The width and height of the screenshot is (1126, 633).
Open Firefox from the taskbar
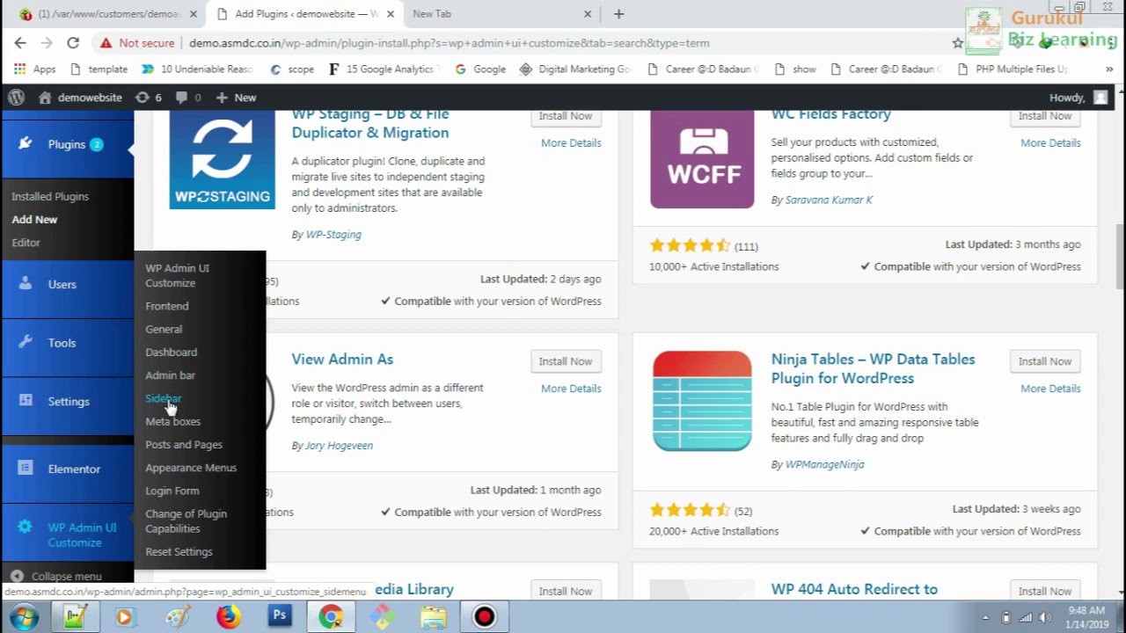(x=228, y=617)
